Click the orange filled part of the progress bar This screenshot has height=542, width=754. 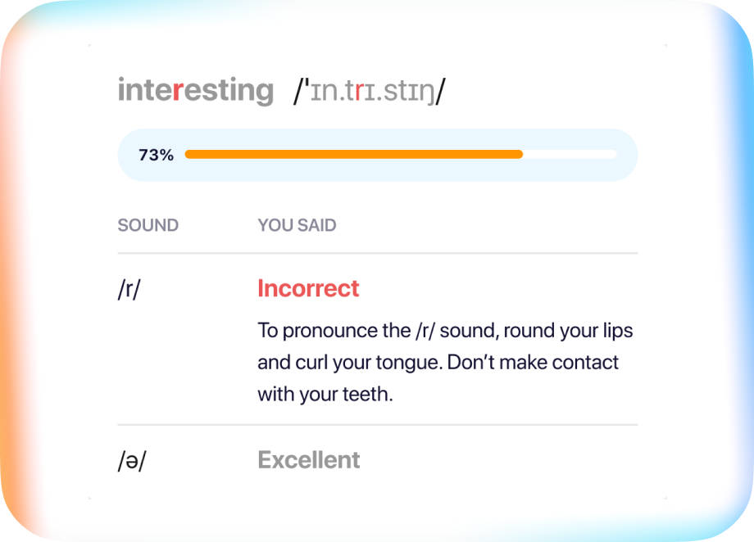(x=353, y=154)
